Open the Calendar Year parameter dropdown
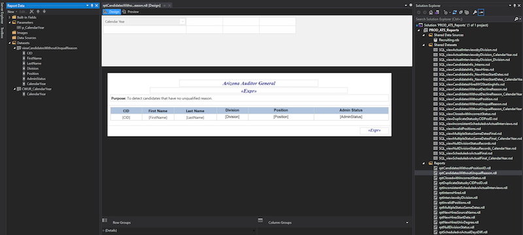The width and height of the screenshot is (523, 235). [x=182, y=22]
